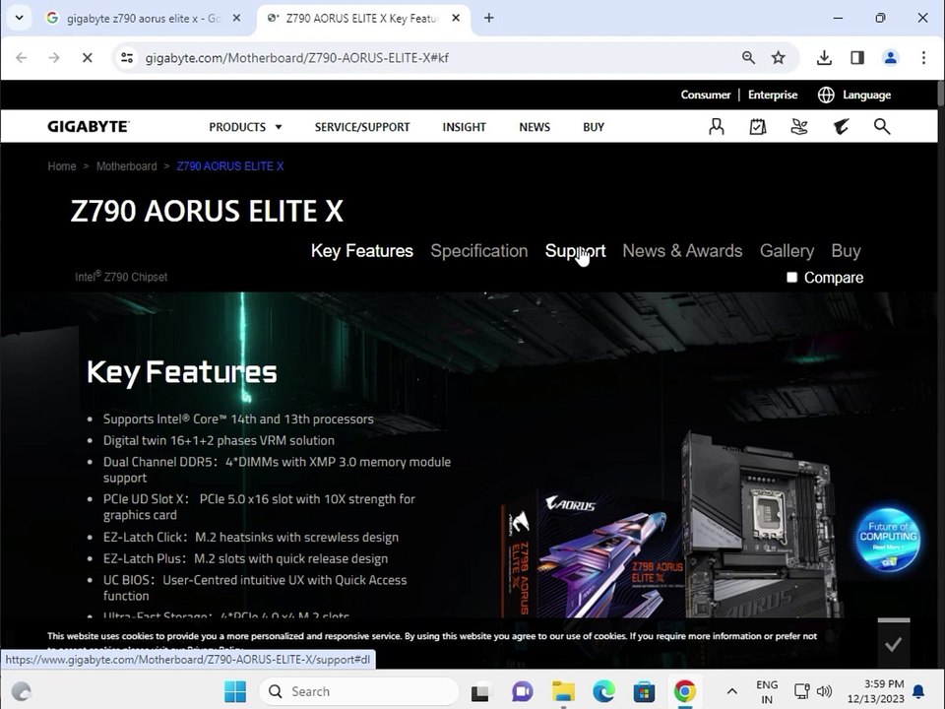Image resolution: width=945 pixels, height=709 pixels.
Task: Open Windows Start menu
Action: coord(235,691)
